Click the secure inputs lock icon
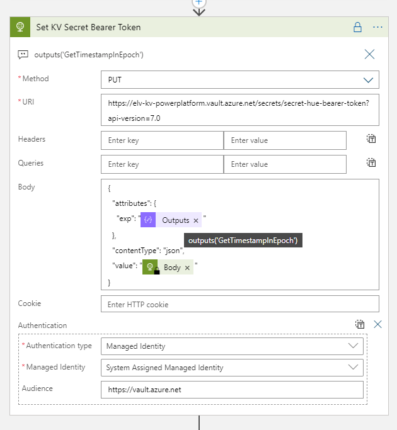The height and width of the screenshot is (430, 397). pyautogui.click(x=357, y=27)
